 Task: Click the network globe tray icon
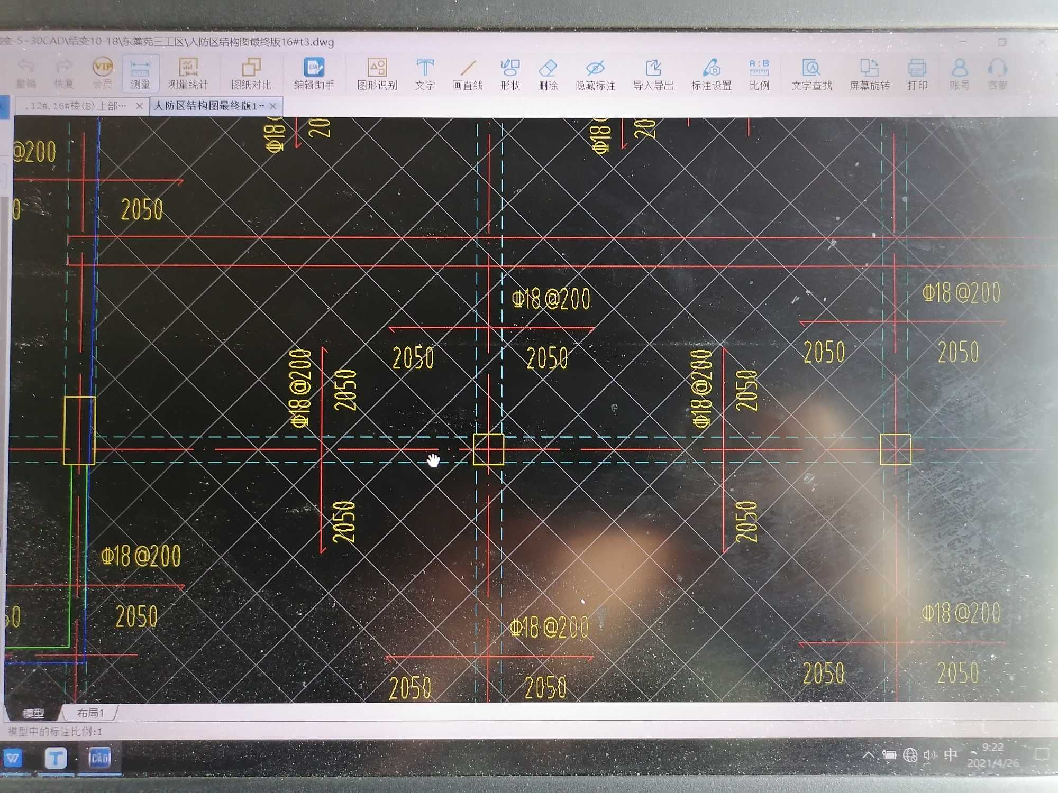pos(910,755)
